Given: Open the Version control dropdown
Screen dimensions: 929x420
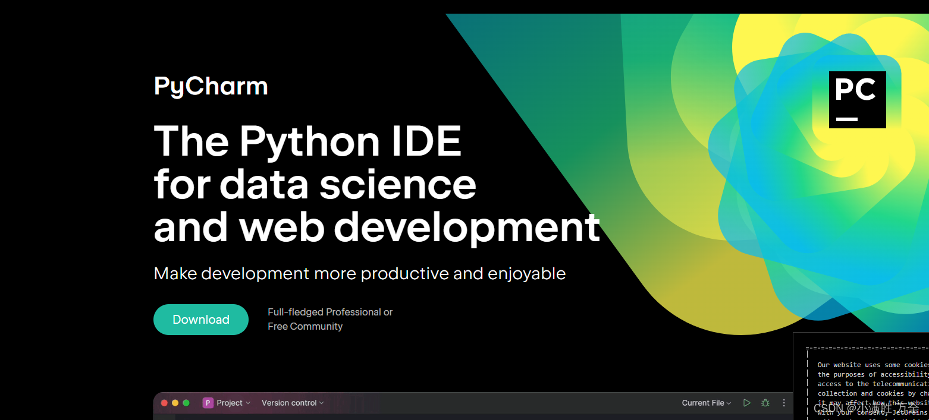Looking at the screenshot, I should tap(293, 403).
